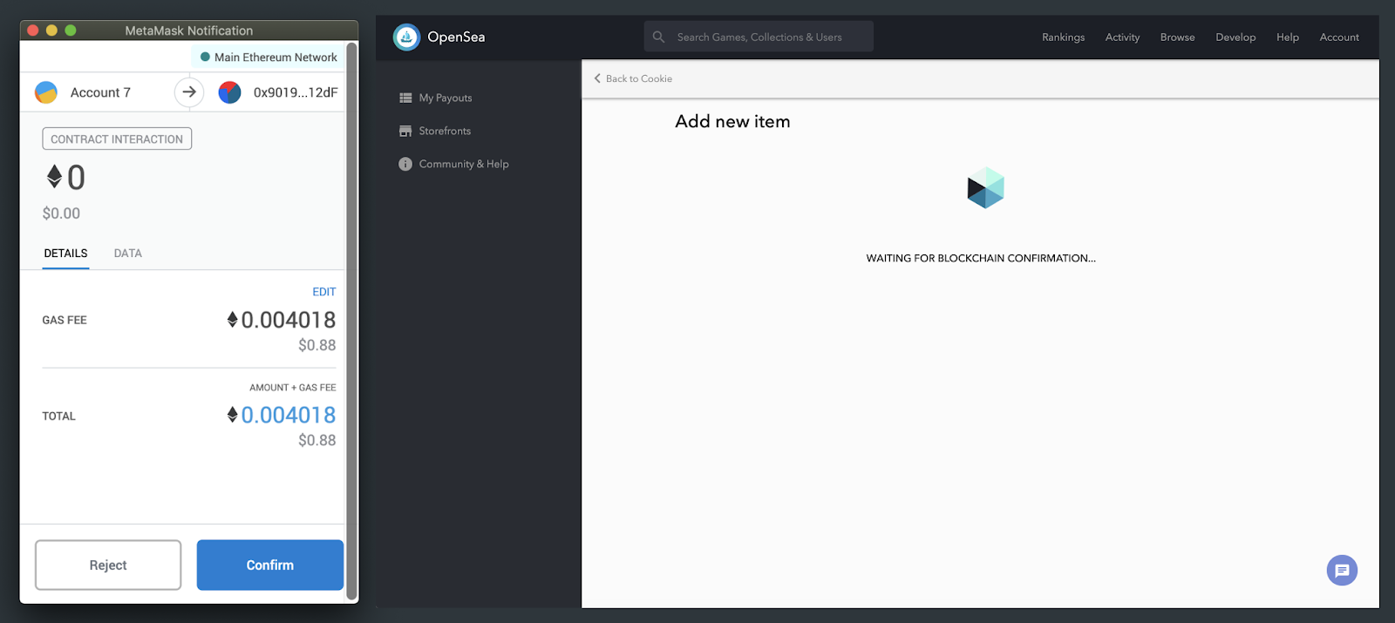Click the Add new item heading
Screen dimensions: 1395x623
[x=732, y=121]
